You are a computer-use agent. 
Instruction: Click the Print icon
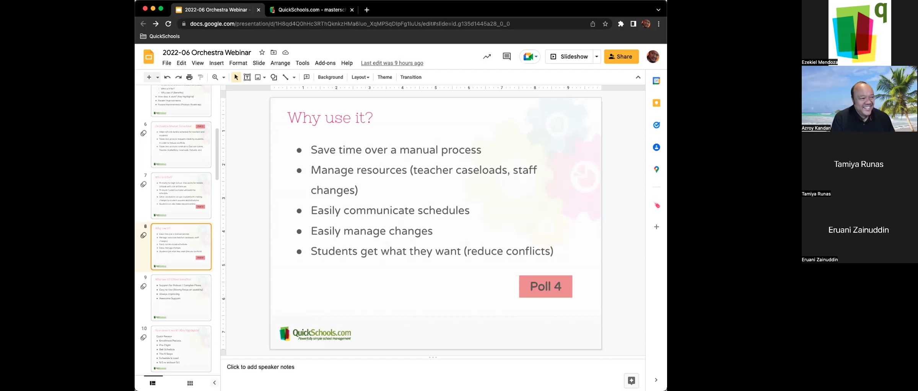189,77
